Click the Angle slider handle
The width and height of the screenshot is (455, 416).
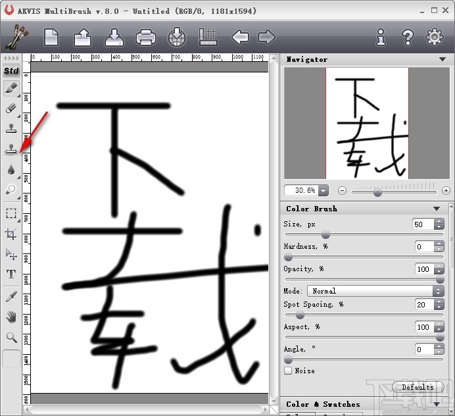point(288,360)
